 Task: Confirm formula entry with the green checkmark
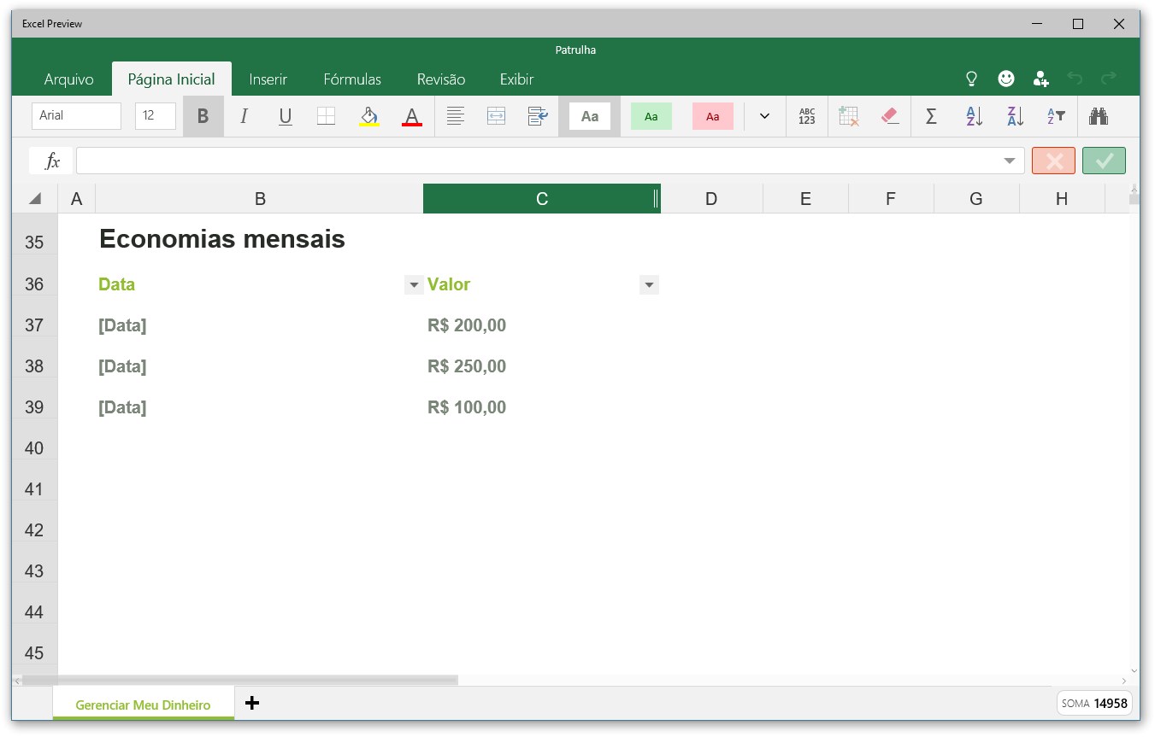coord(1104,160)
